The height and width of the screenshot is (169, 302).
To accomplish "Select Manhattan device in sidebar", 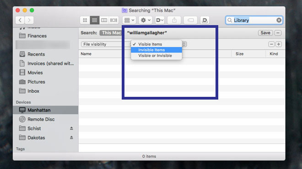I will (x=46, y=110).
